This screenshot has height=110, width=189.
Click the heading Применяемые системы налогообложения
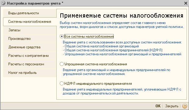122,16
